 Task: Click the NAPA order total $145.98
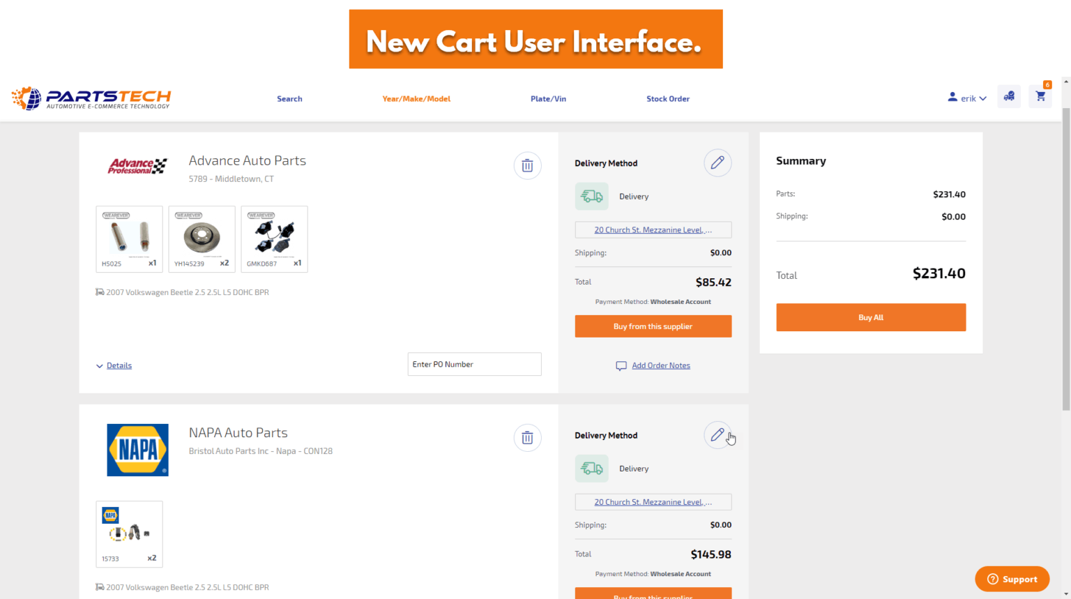(x=711, y=554)
